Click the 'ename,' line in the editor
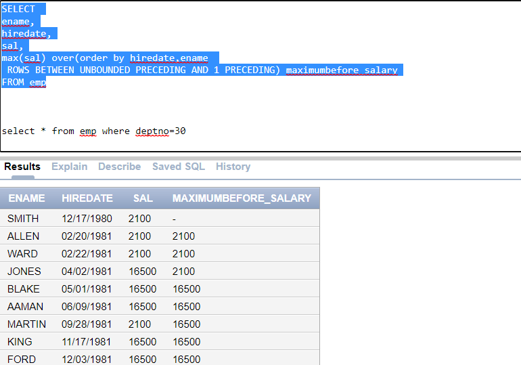This screenshot has height=365, width=521. click(x=18, y=21)
